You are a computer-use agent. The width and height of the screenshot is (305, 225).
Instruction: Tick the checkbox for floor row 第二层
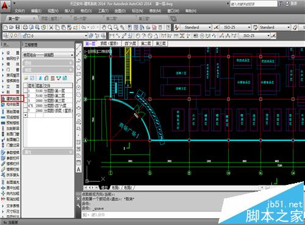point(26,95)
